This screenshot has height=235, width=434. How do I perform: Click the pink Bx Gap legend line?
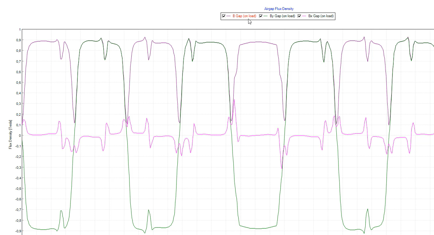pos(304,16)
